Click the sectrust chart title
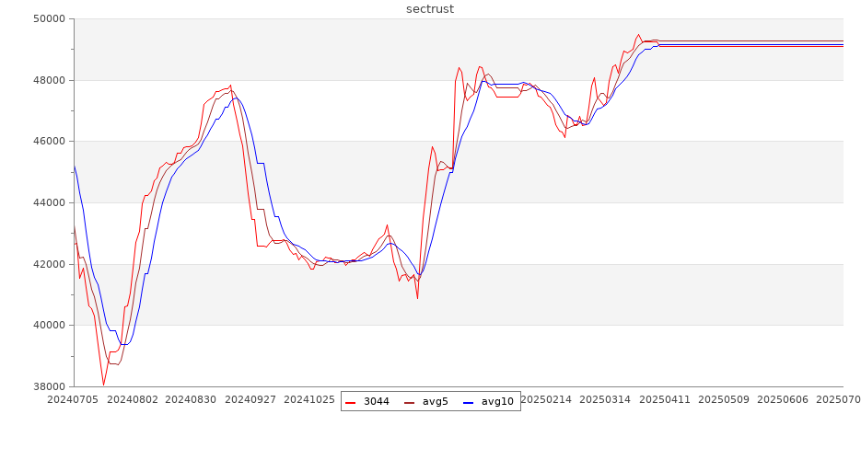861x460 pixels. (x=430, y=9)
